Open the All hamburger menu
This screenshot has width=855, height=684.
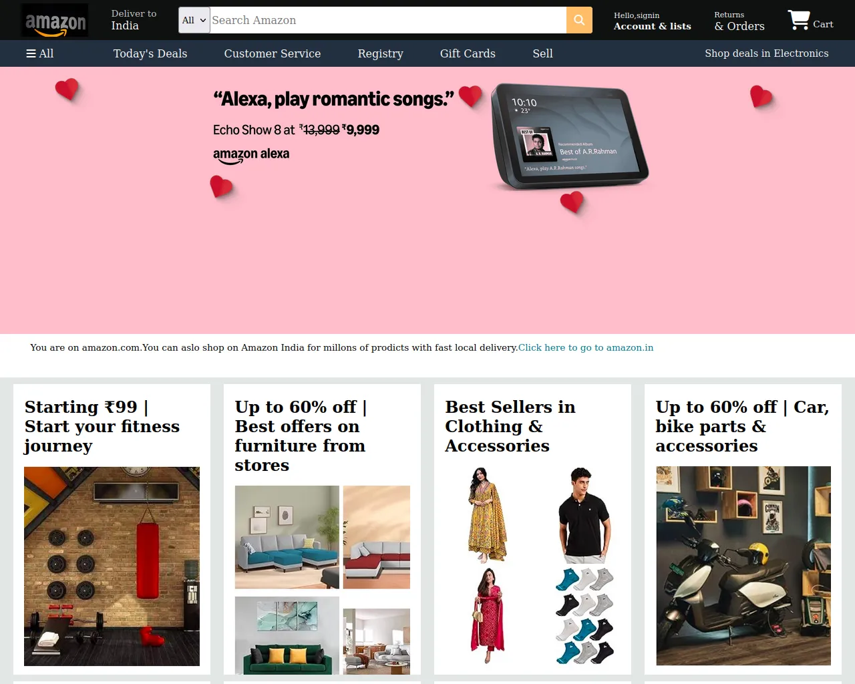pyautogui.click(x=40, y=53)
